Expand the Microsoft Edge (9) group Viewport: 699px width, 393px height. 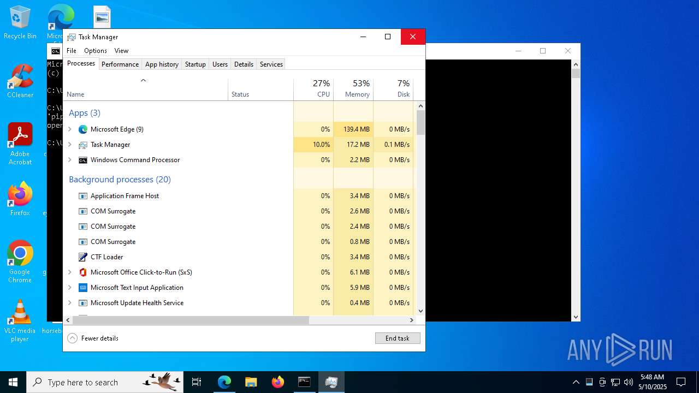coord(69,129)
